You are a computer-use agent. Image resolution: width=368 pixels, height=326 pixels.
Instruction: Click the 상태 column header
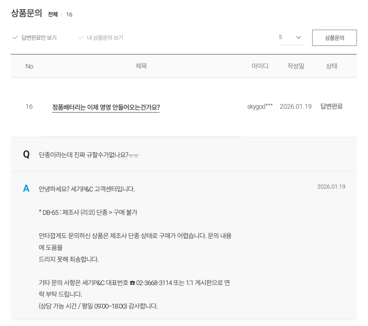pyautogui.click(x=332, y=66)
